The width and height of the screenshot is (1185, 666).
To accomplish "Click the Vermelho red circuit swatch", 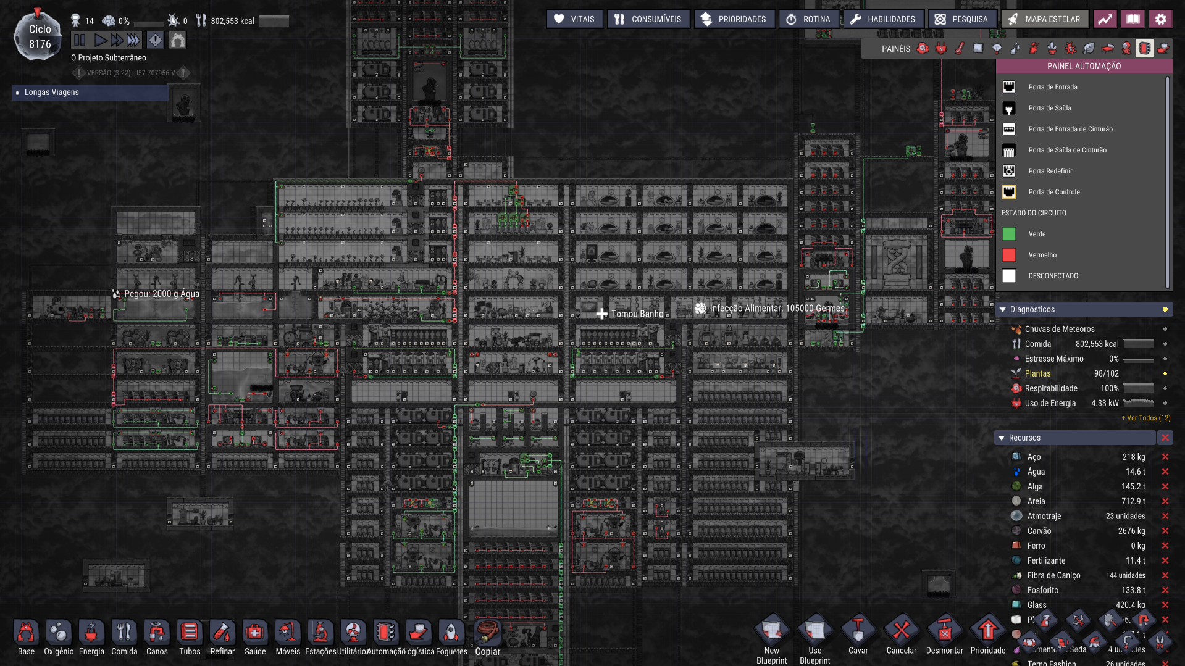I will 1009,255.
